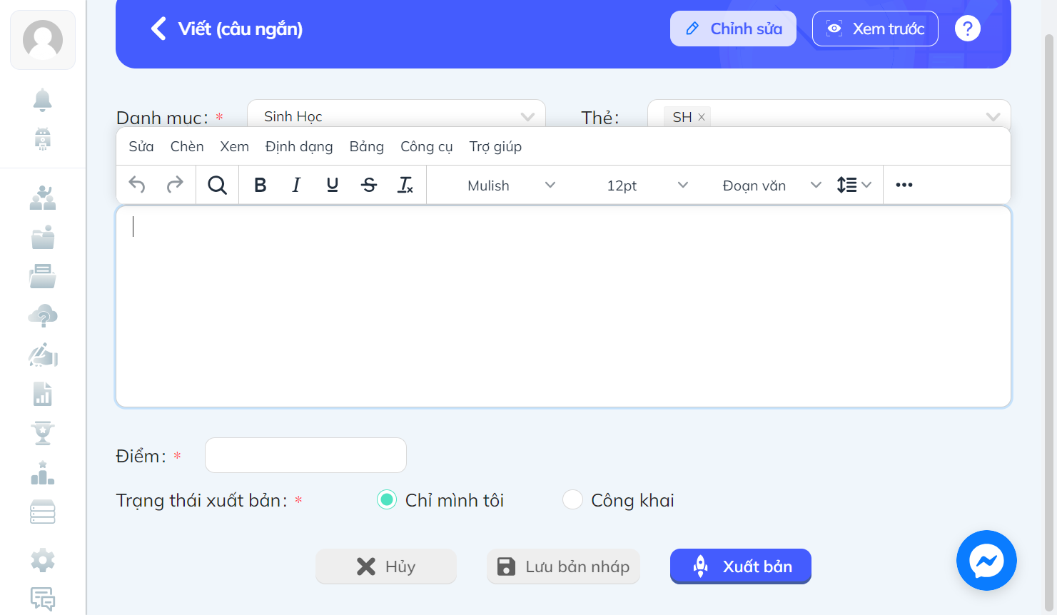Open the help question mark icon

[968, 29]
